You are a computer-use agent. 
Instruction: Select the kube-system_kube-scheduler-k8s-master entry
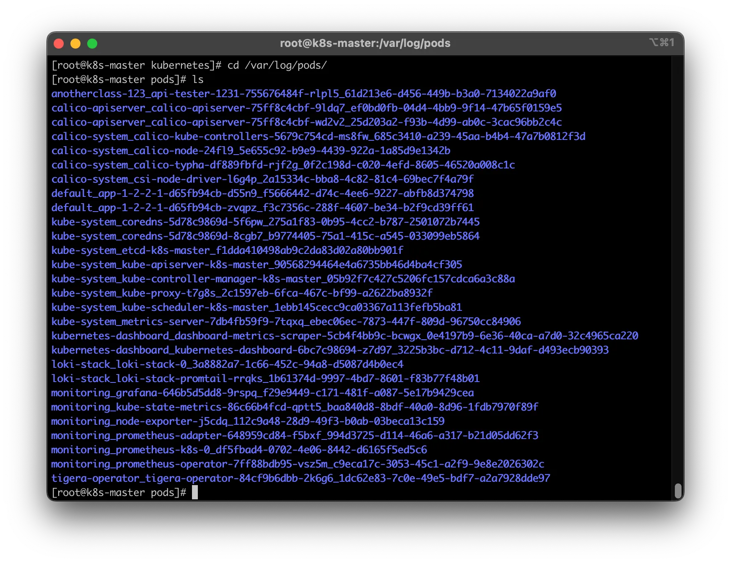(257, 307)
